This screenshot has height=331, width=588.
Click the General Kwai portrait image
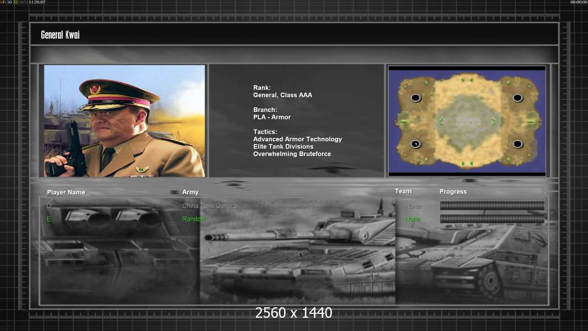[125, 121]
